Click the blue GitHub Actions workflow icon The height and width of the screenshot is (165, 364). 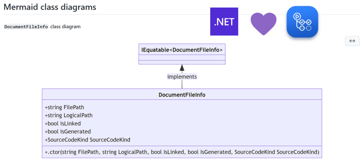302,22
